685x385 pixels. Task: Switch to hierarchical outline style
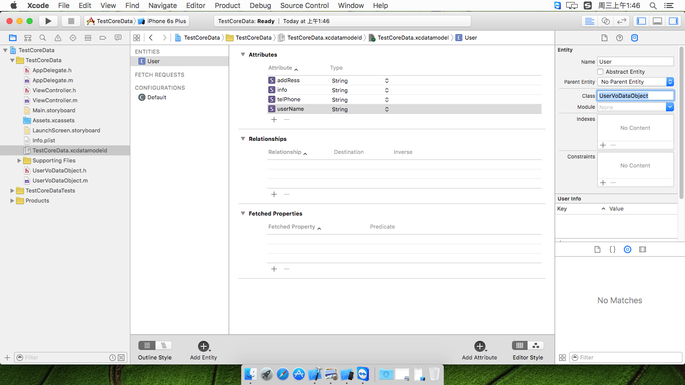pos(163,345)
